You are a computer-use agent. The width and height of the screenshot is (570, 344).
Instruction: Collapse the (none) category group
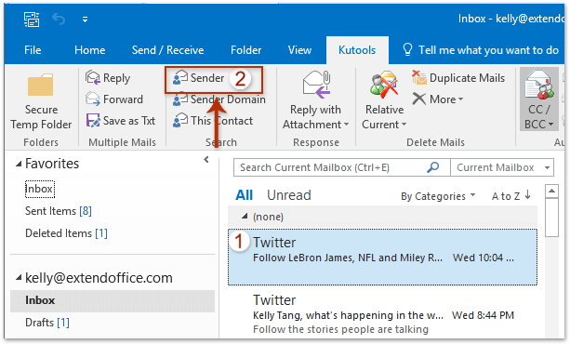pyautogui.click(x=245, y=217)
